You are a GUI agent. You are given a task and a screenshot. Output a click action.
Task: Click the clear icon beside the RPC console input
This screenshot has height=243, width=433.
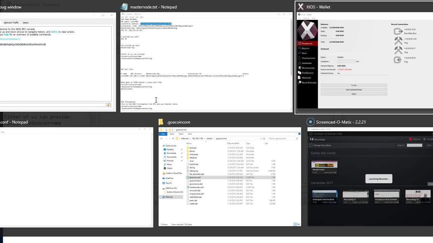point(109,105)
